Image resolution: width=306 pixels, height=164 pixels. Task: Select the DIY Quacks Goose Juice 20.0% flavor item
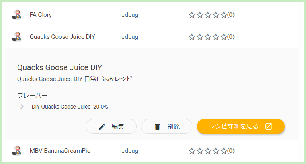click(x=69, y=107)
